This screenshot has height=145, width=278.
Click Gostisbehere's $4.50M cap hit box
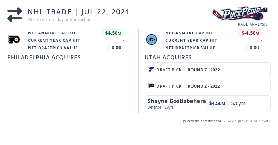217,103
